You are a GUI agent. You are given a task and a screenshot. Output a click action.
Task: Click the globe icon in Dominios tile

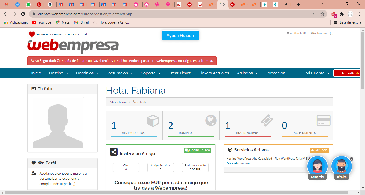pos(211,121)
